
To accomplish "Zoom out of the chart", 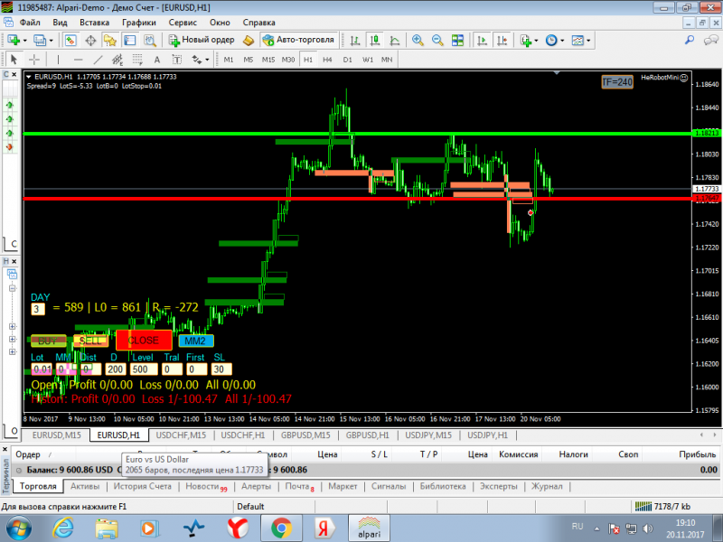I will [437, 41].
